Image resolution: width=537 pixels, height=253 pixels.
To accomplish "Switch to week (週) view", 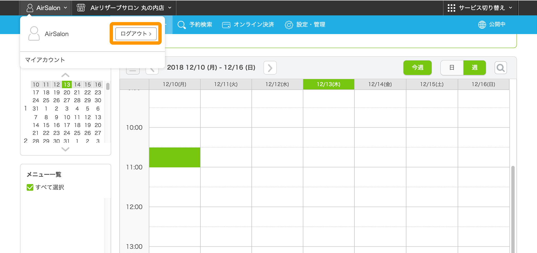I will pos(474,68).
